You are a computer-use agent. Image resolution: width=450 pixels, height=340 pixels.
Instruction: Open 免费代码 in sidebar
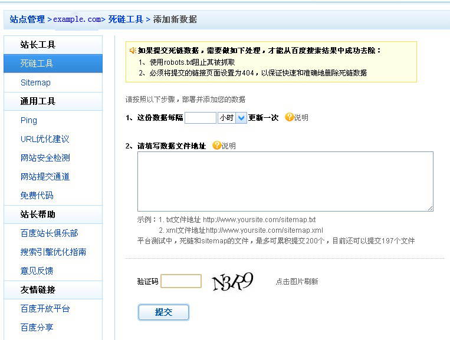[37, 196]
